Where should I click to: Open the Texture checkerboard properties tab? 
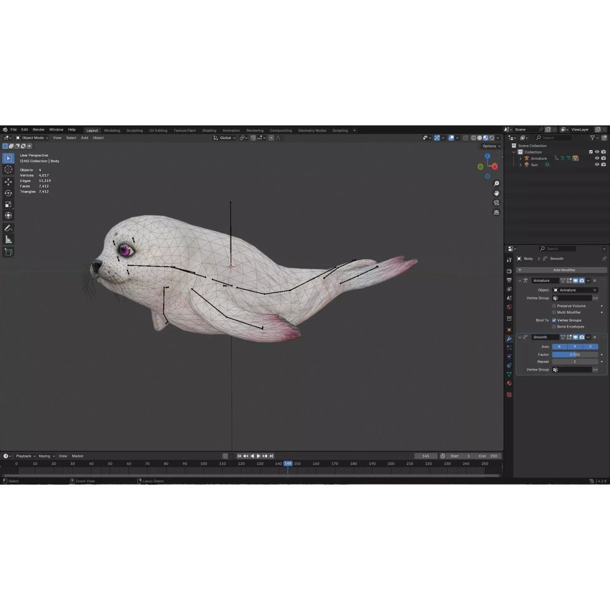tap(509, 395)
